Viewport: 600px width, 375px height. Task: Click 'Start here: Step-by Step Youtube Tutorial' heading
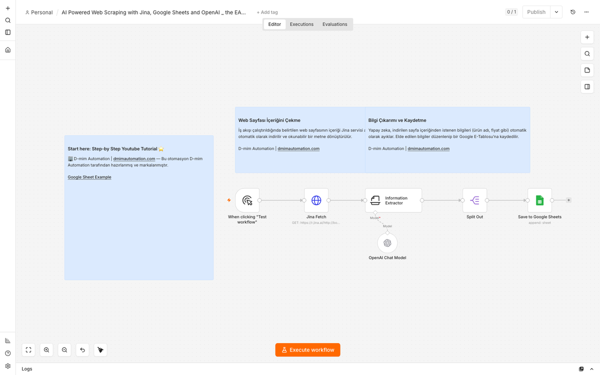tap(116, 149)
